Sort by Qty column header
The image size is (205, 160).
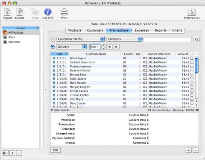click(x=138, y=54)
